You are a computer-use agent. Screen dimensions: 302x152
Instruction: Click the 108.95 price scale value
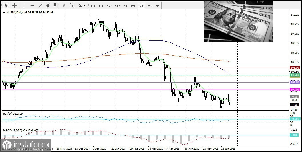point(295,24)
